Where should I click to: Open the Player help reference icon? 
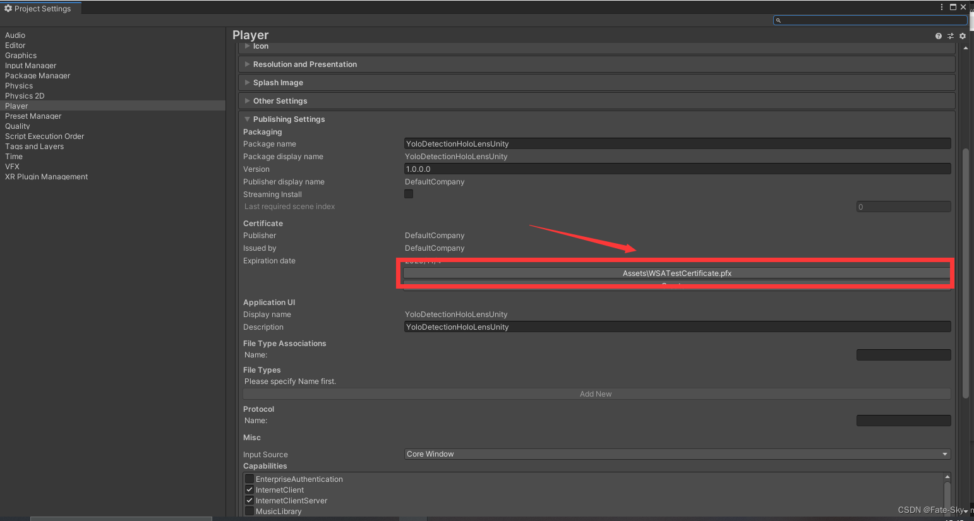pos(939,36)
